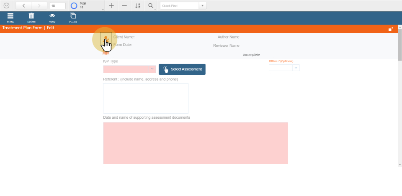Click the Delete trash icon
402x196 pixels.
click(x=31, y=16)
